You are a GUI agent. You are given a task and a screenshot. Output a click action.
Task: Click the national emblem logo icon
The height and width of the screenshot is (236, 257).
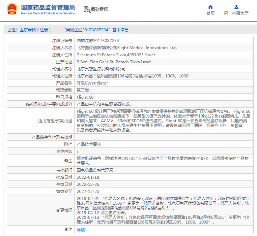[12, 9]
